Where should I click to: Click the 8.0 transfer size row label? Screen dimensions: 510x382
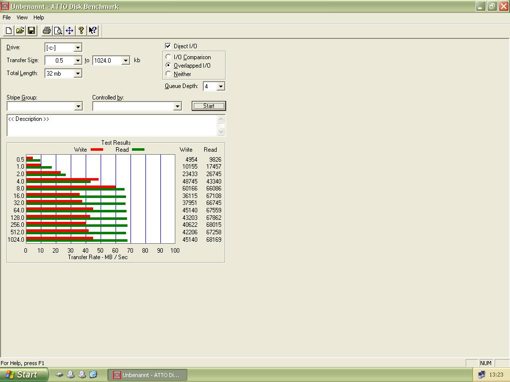[20, 189]
